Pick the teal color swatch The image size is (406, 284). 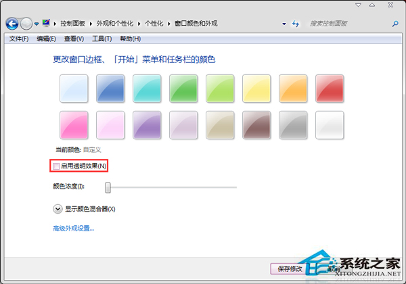[147, 89]
